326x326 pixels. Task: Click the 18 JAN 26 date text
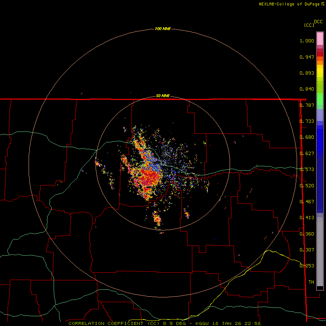226,323
